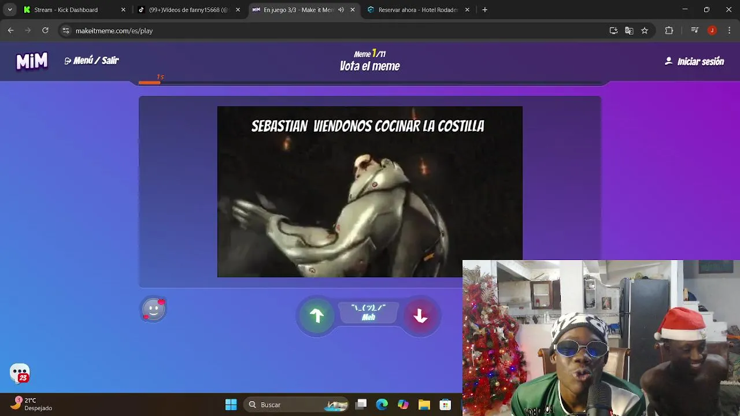740x416 pixels.
Task: Go back in browser history
Action: 10,31
